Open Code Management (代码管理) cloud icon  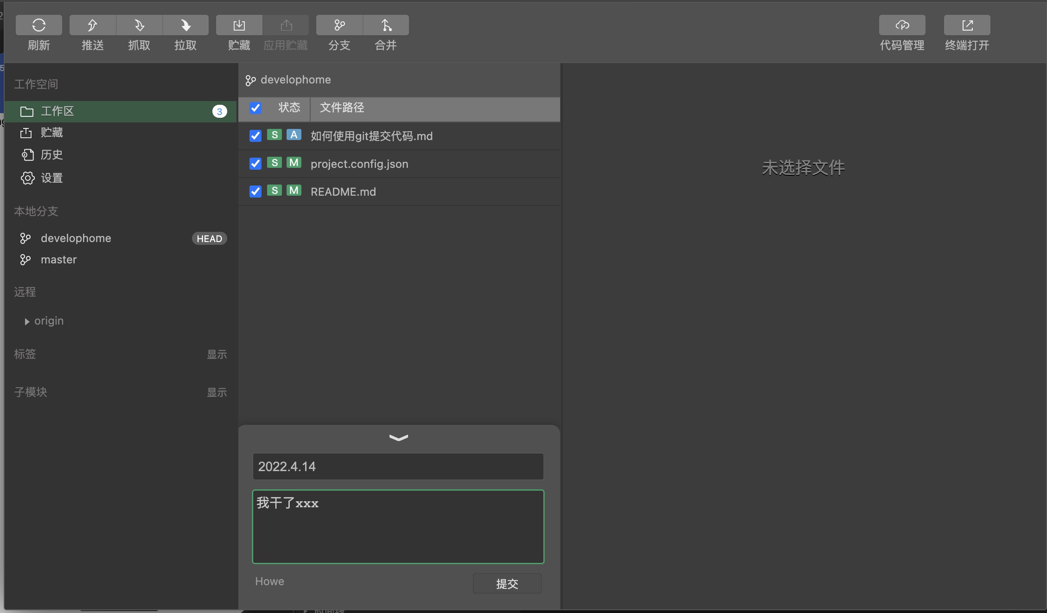pyautogui.click(x=902, y=25)
